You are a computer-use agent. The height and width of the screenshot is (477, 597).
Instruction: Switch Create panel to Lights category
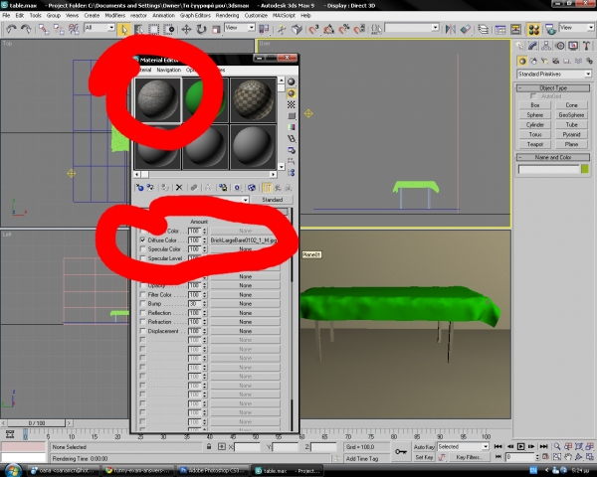(x=544, y=61)
